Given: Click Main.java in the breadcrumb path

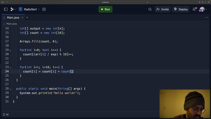Looking at the screenshot, I should [x=12, y=24].
